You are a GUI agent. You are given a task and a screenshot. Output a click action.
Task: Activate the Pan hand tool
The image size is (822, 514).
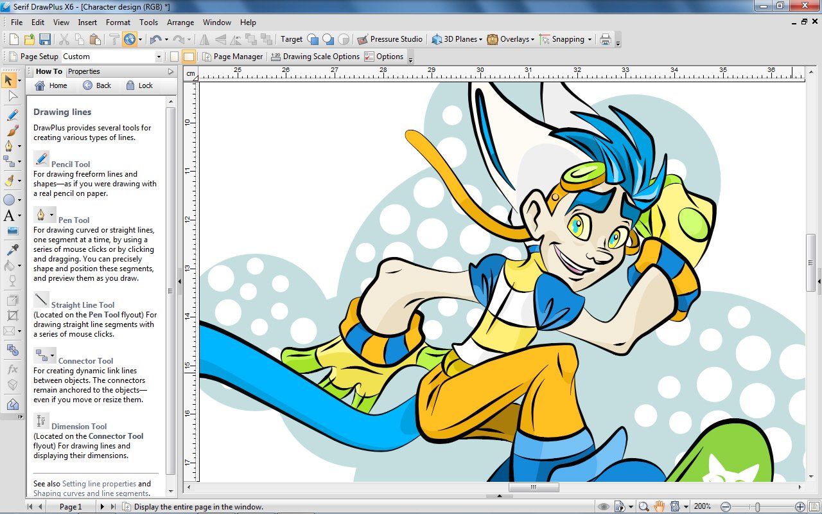(660, 506)
